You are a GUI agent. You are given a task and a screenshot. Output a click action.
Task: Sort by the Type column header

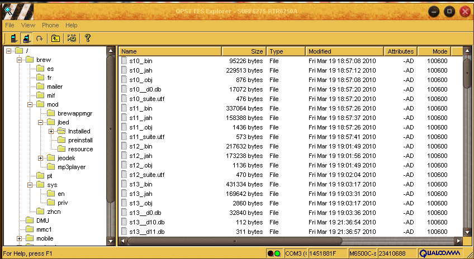[x=286, y=51]
